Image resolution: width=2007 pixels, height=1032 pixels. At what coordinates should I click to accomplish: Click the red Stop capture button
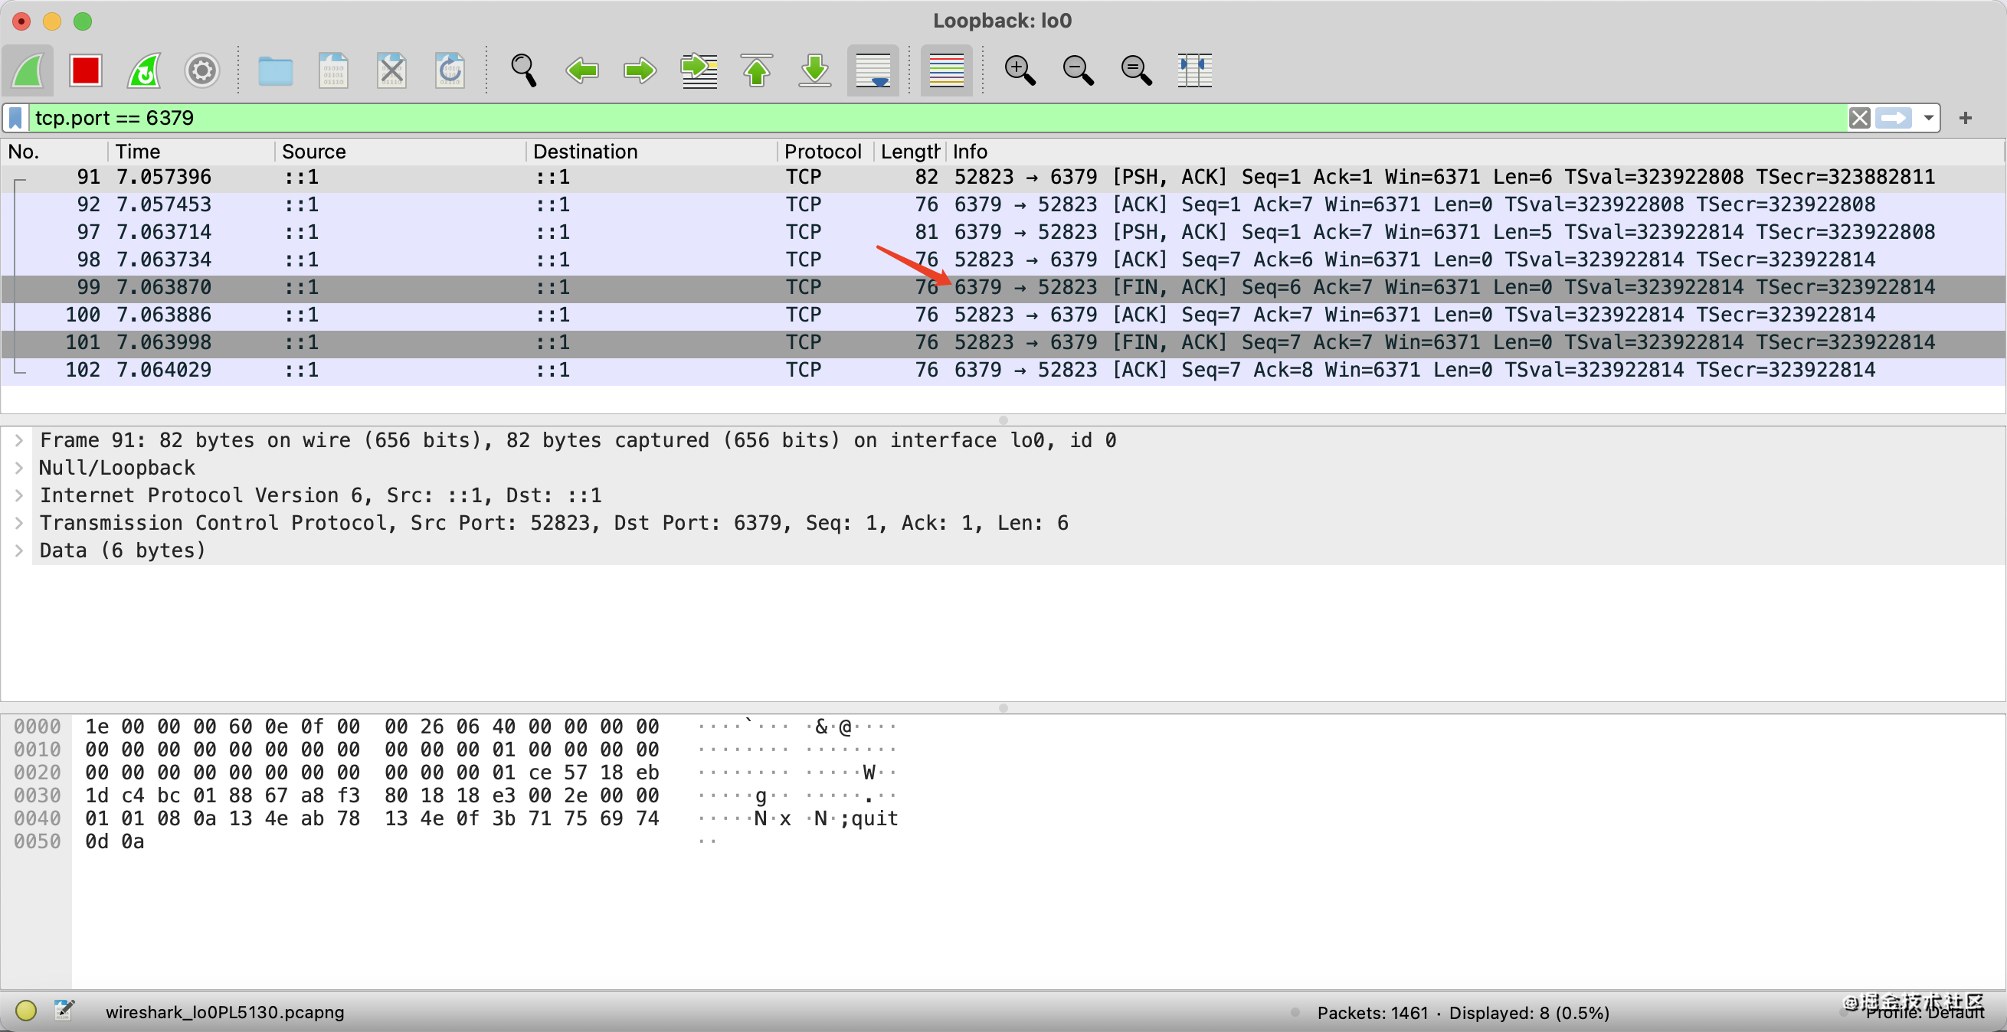pos(85,71)
